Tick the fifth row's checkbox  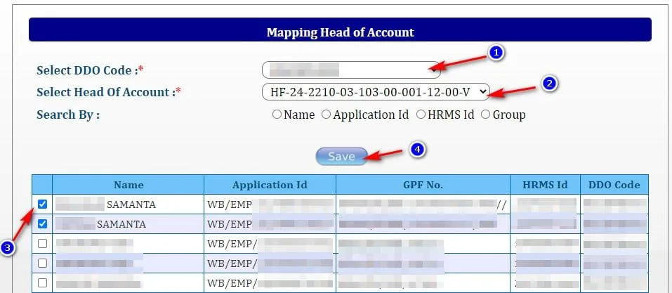pos(42,282)
